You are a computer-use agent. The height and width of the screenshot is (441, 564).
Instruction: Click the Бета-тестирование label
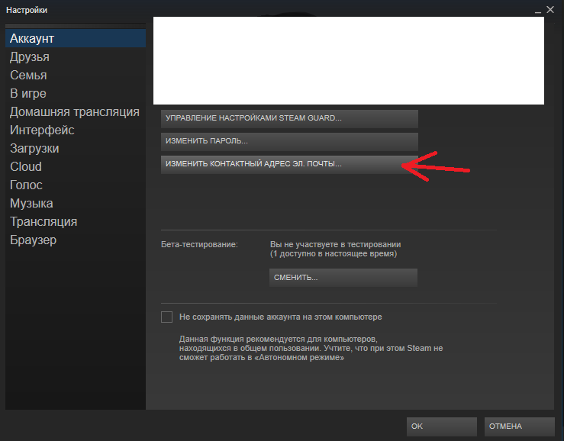pos(199,245)
